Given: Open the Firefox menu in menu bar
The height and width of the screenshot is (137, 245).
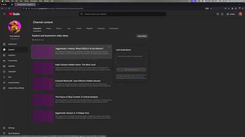Looking at the screenshot, I should click(7, 1).
